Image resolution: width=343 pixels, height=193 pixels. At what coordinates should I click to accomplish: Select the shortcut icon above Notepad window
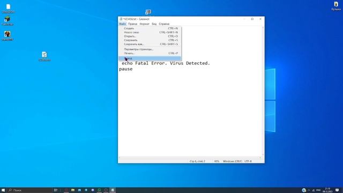pyautogui.click(x=148, y=12)
